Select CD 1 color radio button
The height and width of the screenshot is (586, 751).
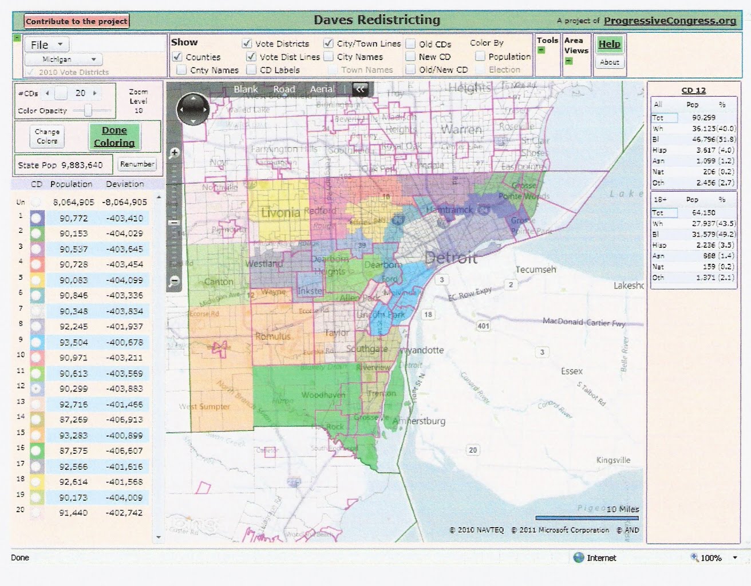click(x=37, y=218)
